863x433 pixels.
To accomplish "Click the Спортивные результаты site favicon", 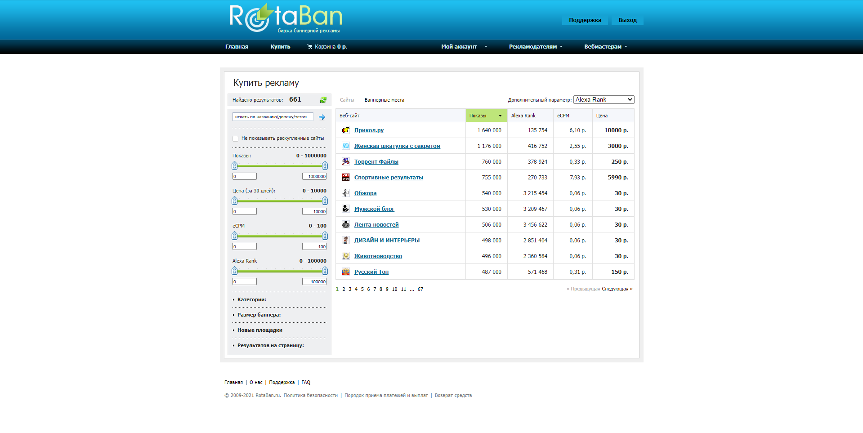I will pos(346,178).
